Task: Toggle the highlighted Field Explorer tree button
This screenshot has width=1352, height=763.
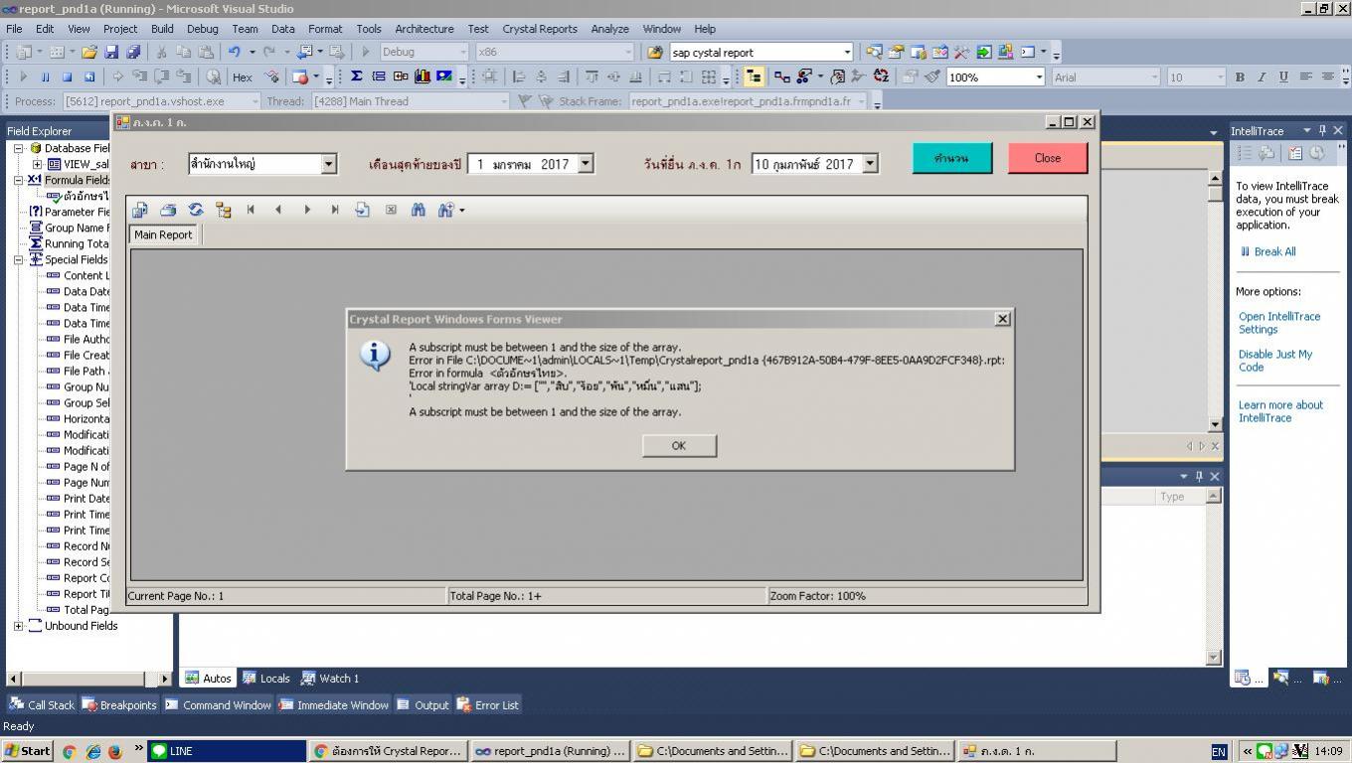Action: point(754,76)
